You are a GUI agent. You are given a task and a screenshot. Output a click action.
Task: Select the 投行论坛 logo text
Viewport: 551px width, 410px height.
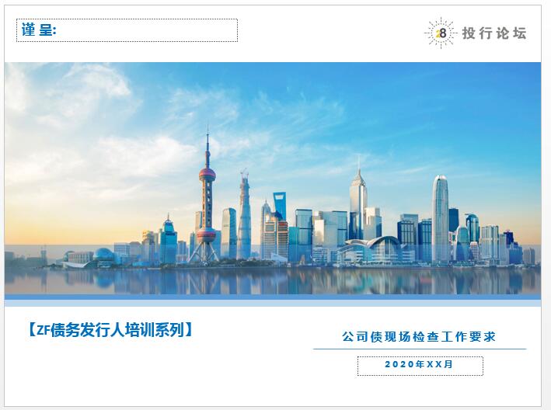494,33
